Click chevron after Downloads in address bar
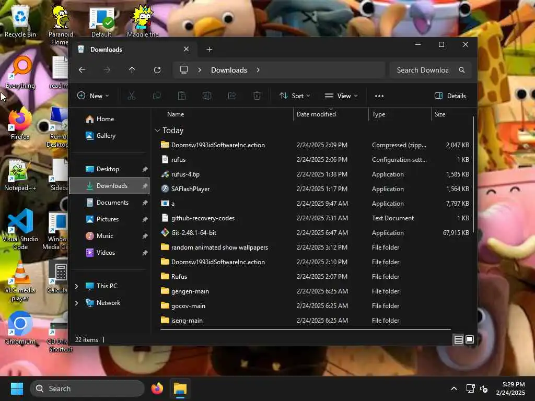 click(x=258, y=70)
